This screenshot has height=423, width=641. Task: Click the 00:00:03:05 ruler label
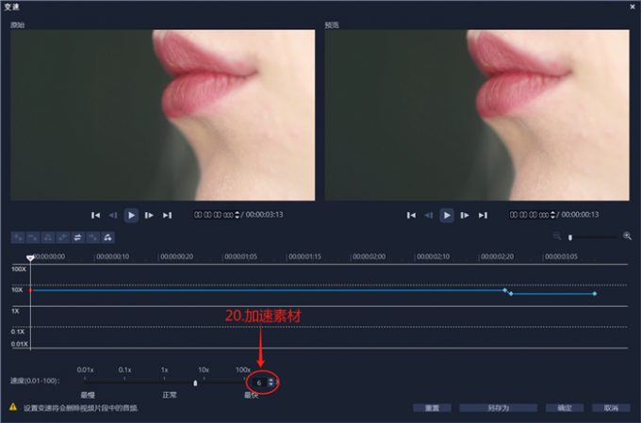(x=561, y=256)
